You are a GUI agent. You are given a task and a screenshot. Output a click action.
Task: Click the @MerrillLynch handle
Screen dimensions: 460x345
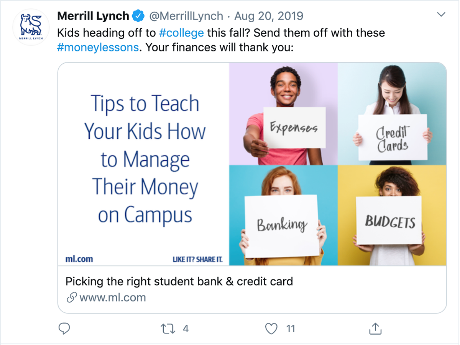pyautogui.click(x=186, y=16)
